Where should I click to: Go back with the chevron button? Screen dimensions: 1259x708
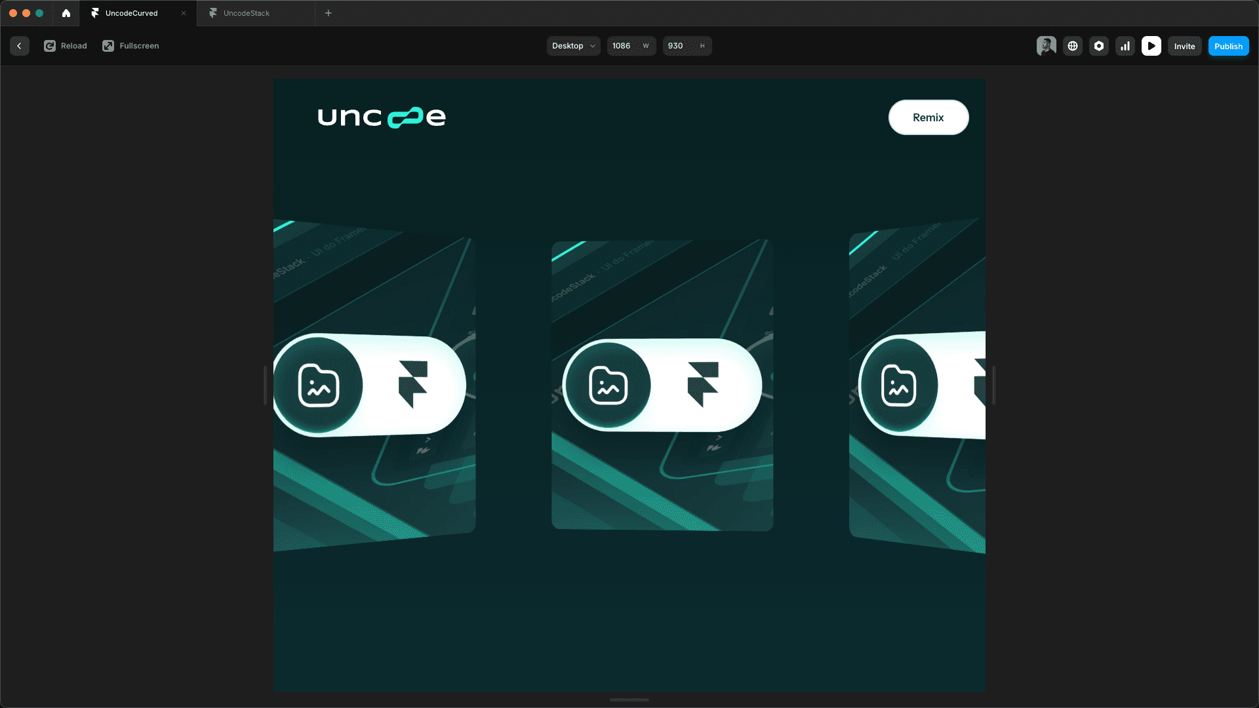20,46
